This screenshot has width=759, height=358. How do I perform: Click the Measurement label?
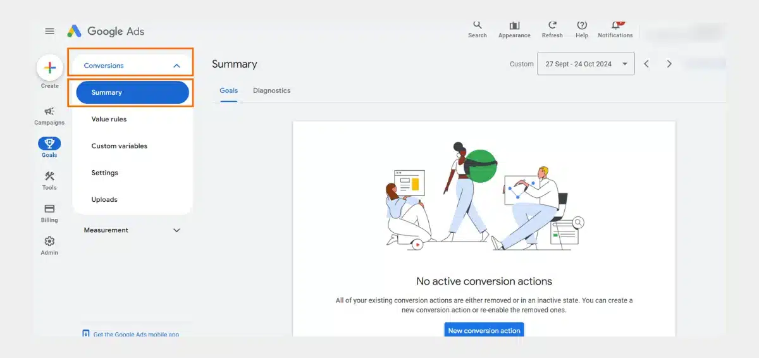(x=106, y=230)
